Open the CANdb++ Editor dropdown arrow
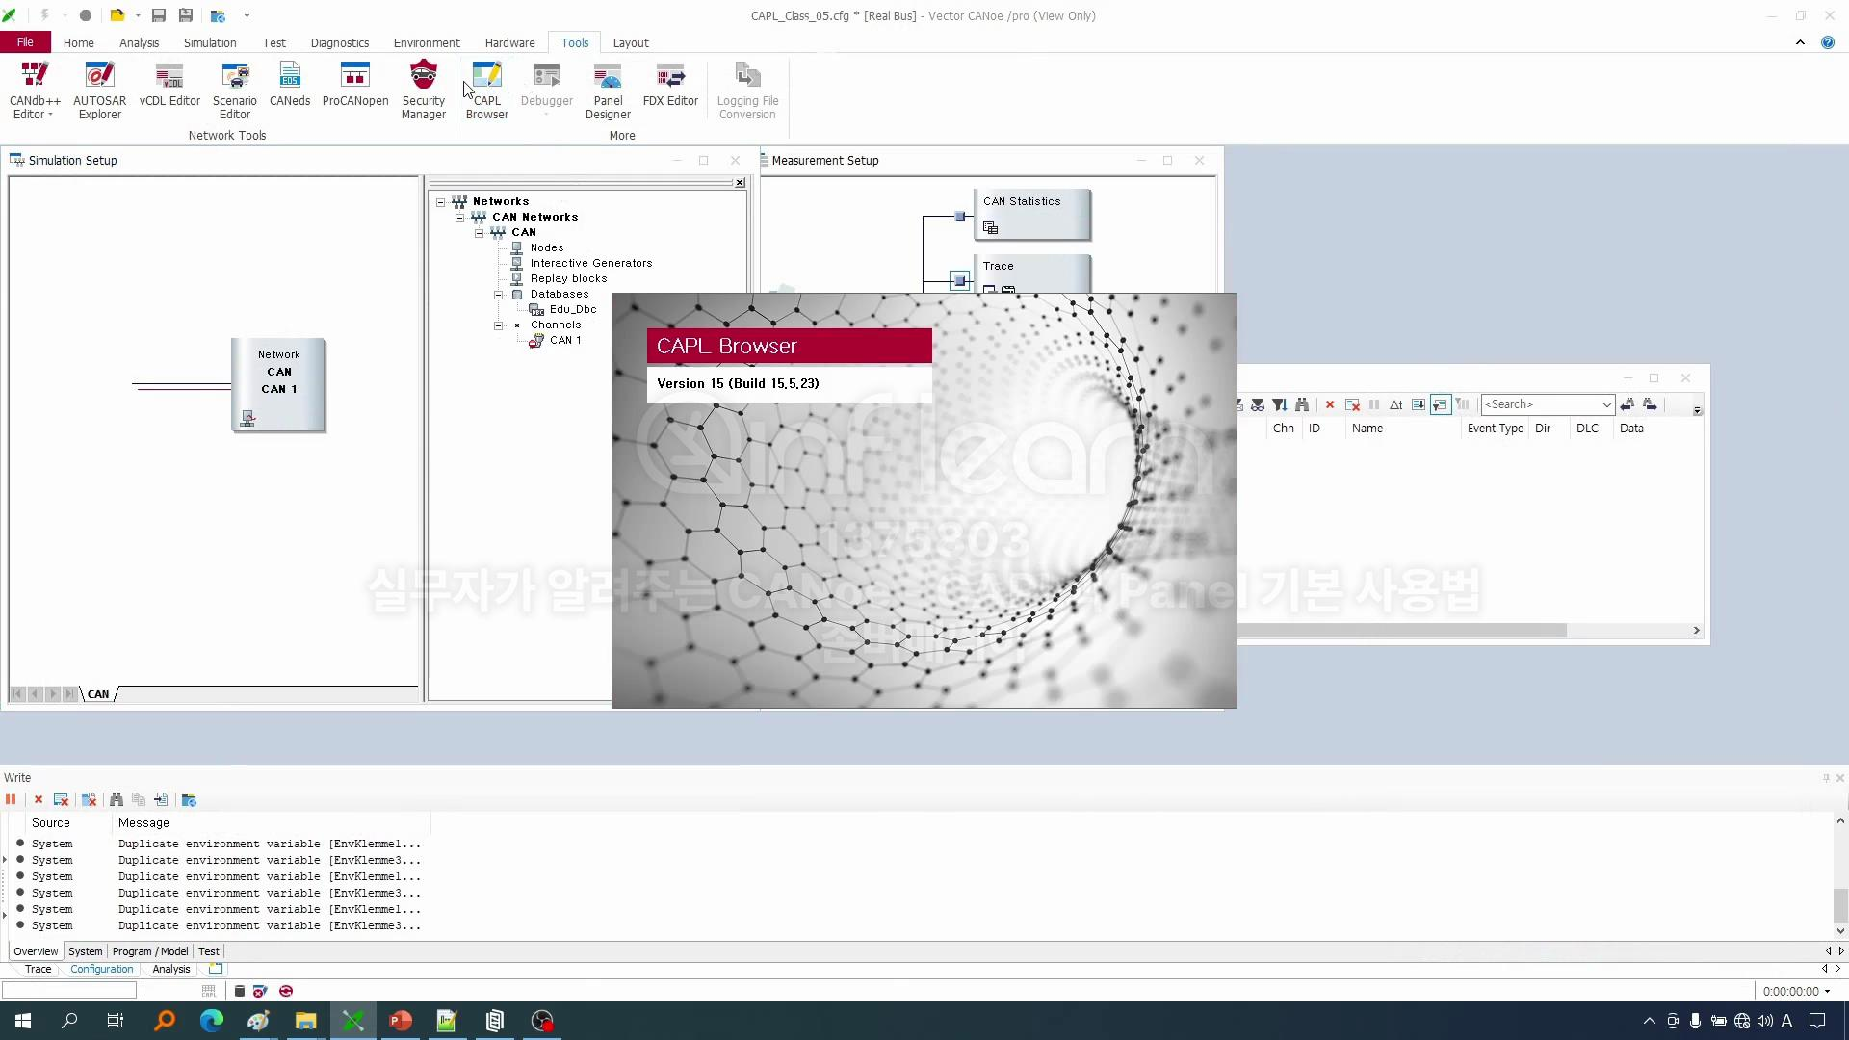This screenshot has width=1849, height=1040. (50, 115)
